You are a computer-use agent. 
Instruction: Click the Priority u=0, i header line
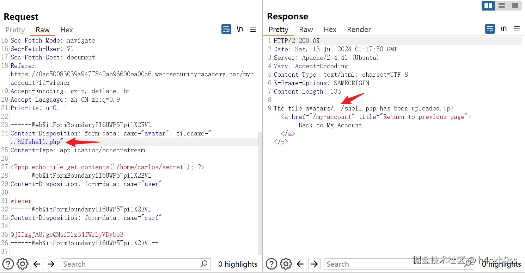pos(38,108)
